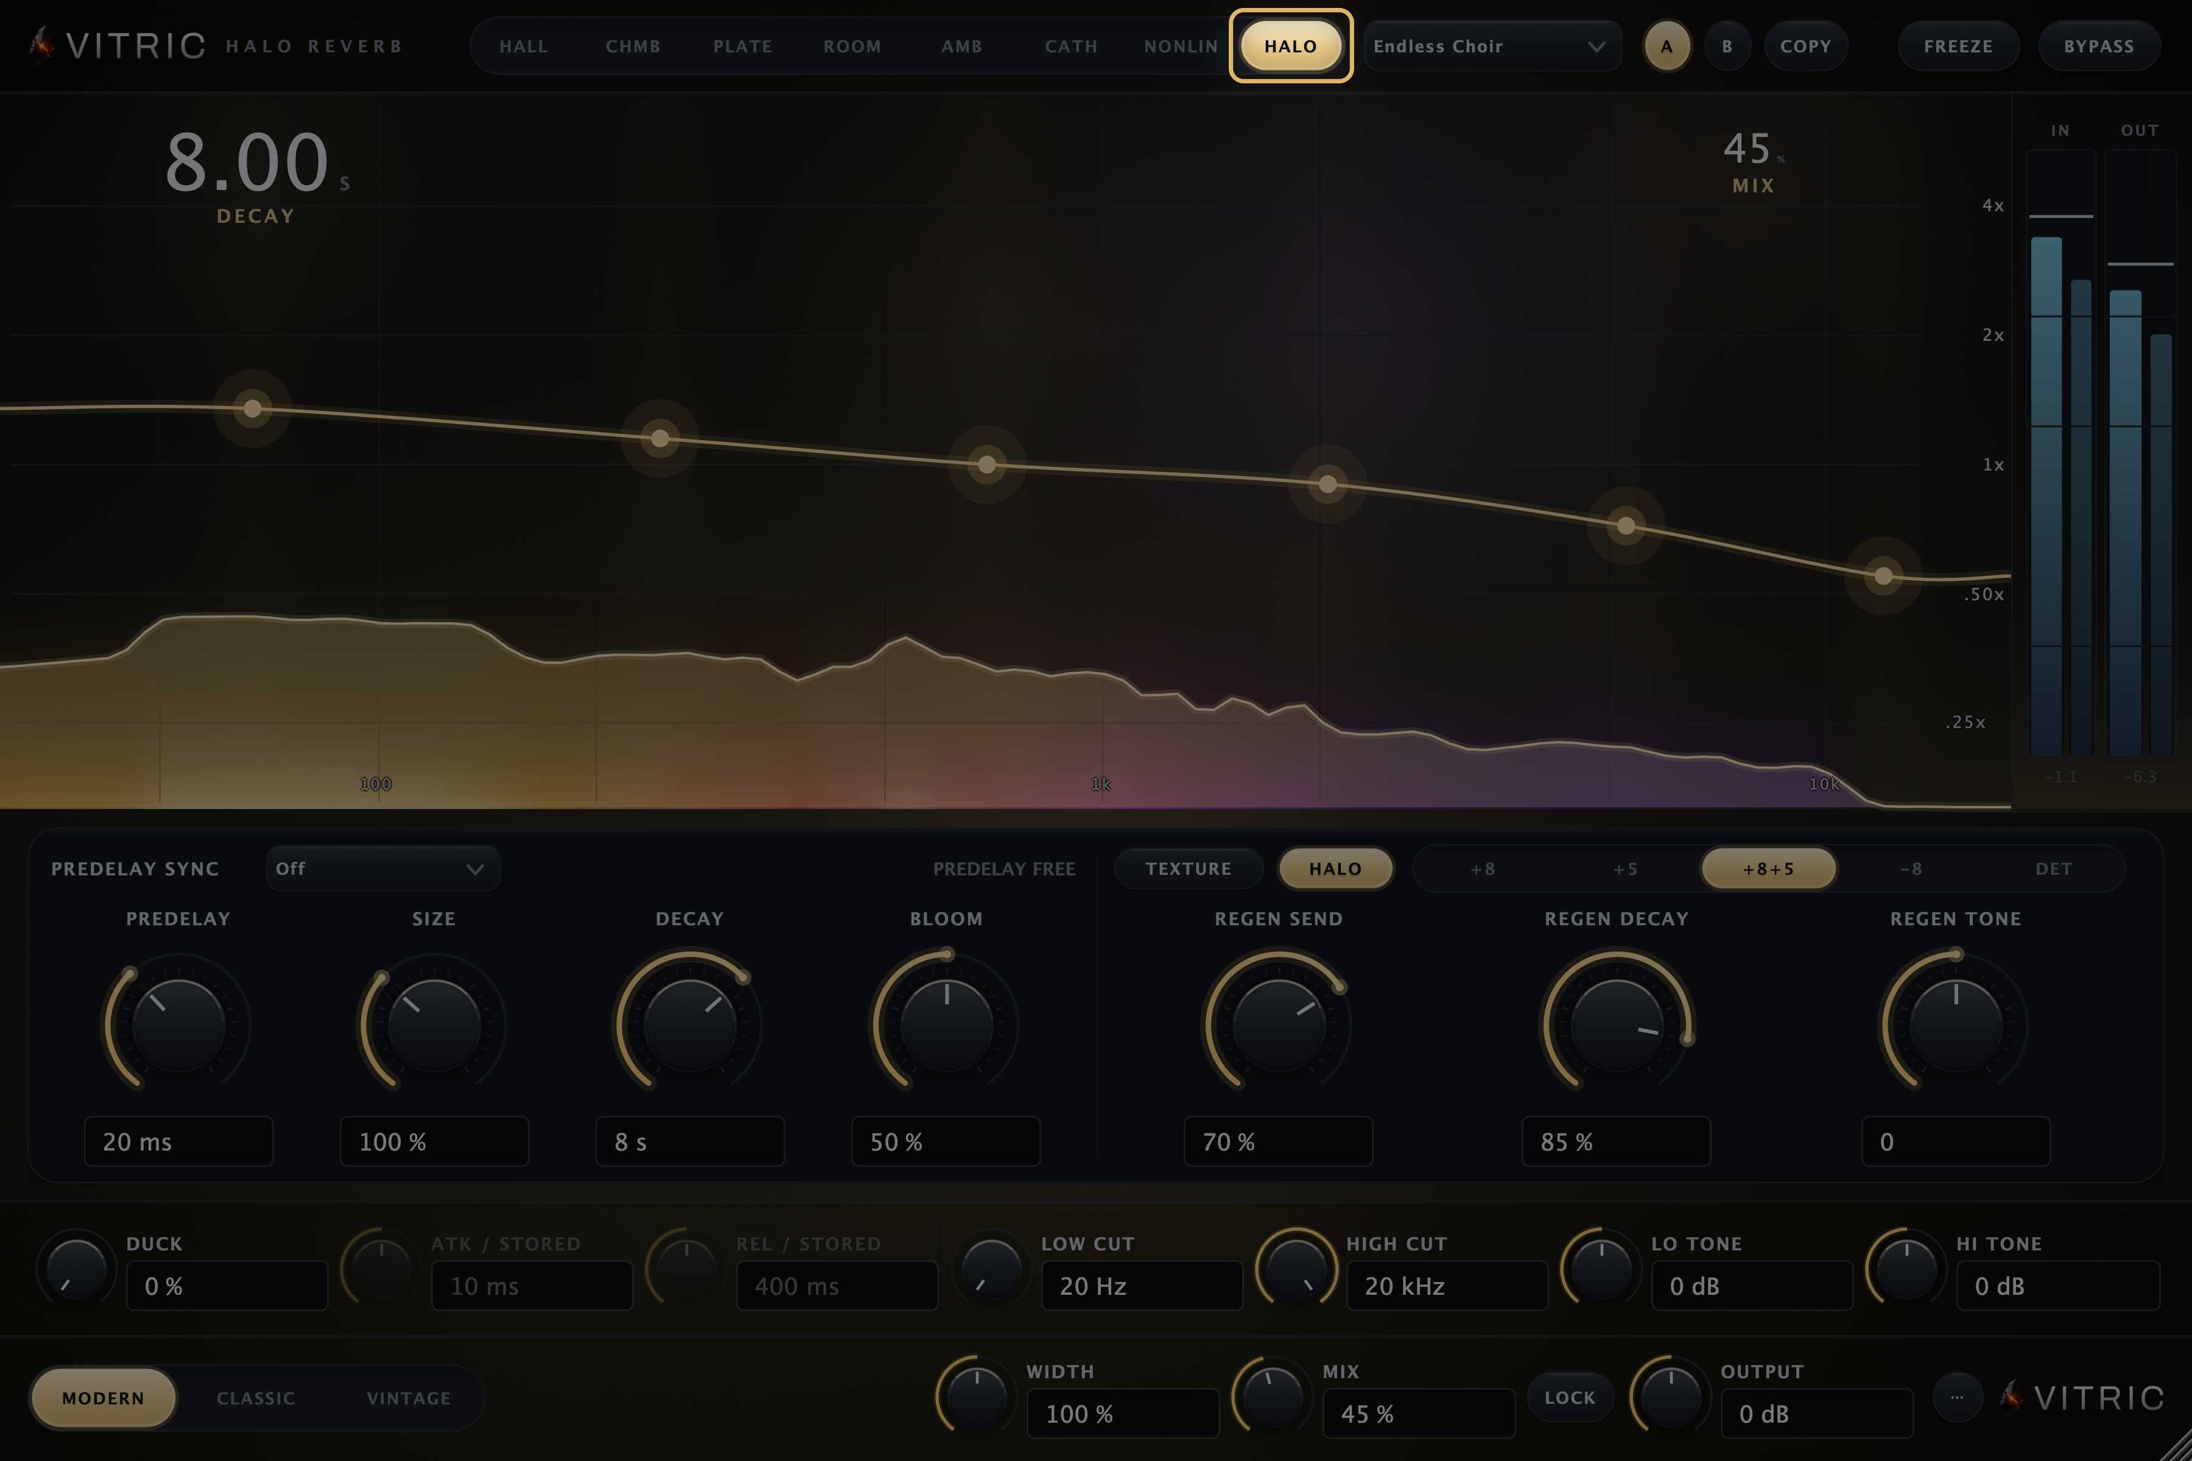2192x1461 pixels.
Task: Click the Regen Decay knob
Action: point(1617,1025)
